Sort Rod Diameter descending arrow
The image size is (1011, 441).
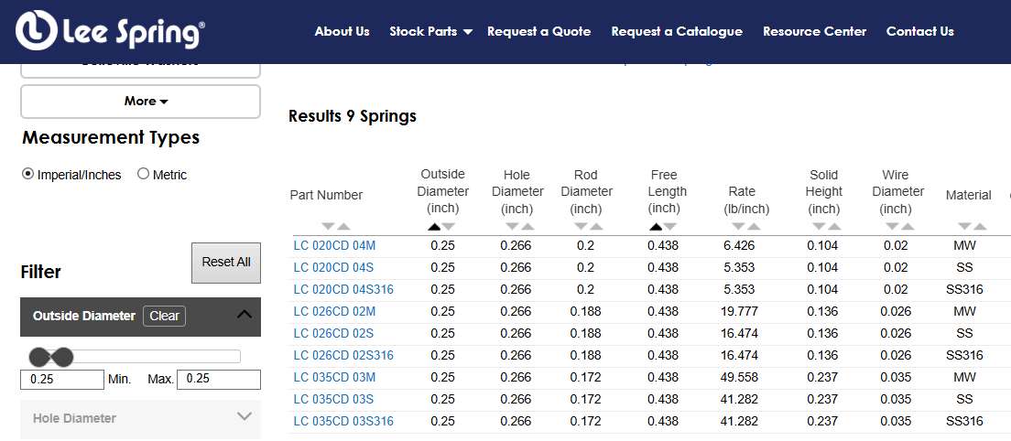point(581,227)
